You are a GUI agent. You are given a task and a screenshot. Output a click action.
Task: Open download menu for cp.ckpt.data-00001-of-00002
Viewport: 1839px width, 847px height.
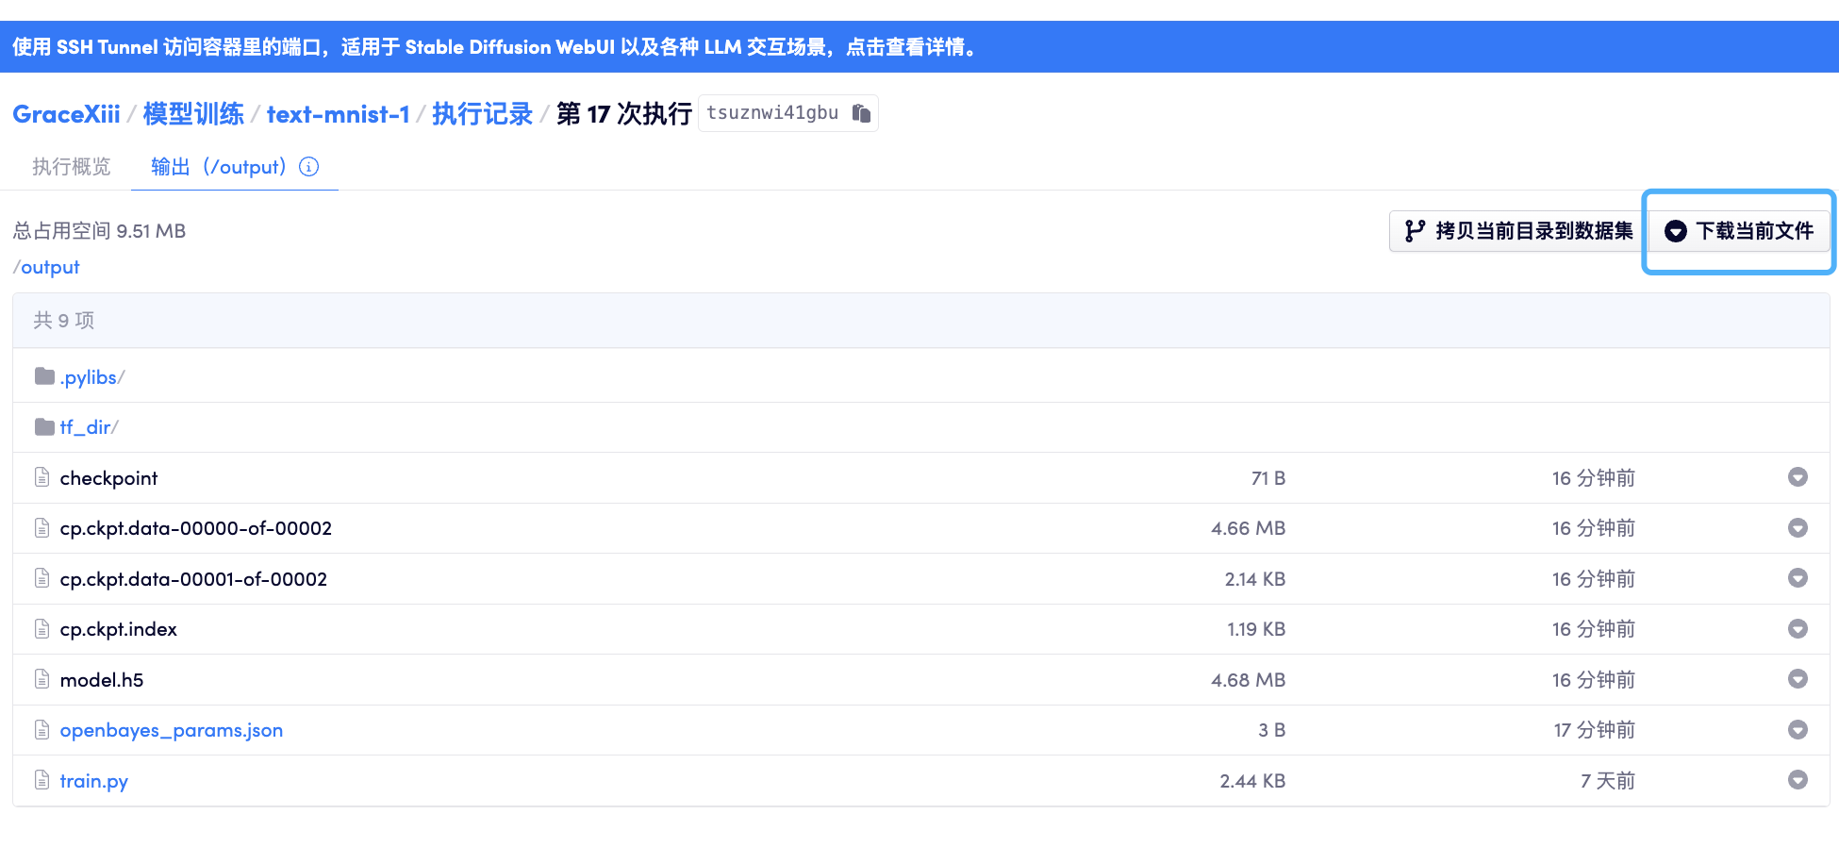(1798, 578)
